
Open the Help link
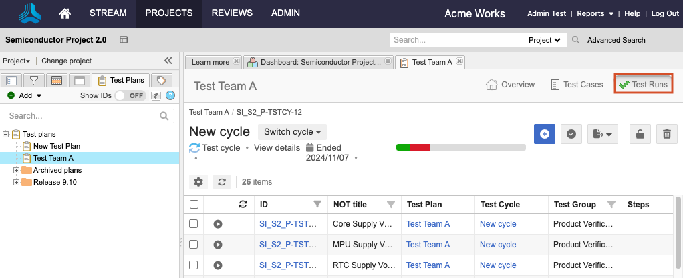tap(632, 13)
